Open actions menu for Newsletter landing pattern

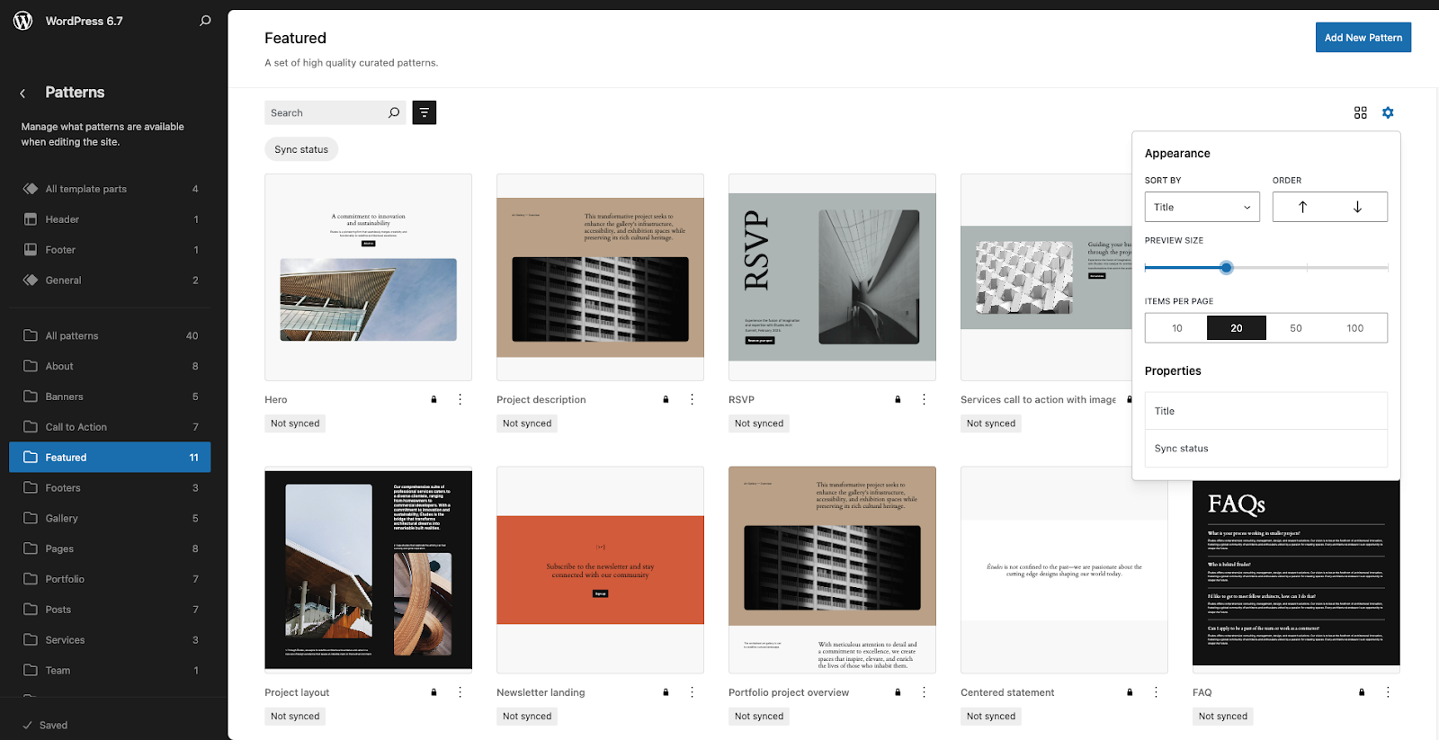click(692, 692)
